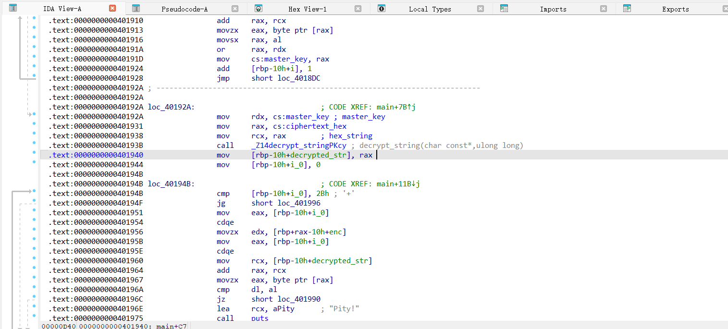Click the Exports tab icon

point(627,8)
